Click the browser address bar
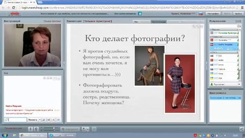 coord(127,8)
